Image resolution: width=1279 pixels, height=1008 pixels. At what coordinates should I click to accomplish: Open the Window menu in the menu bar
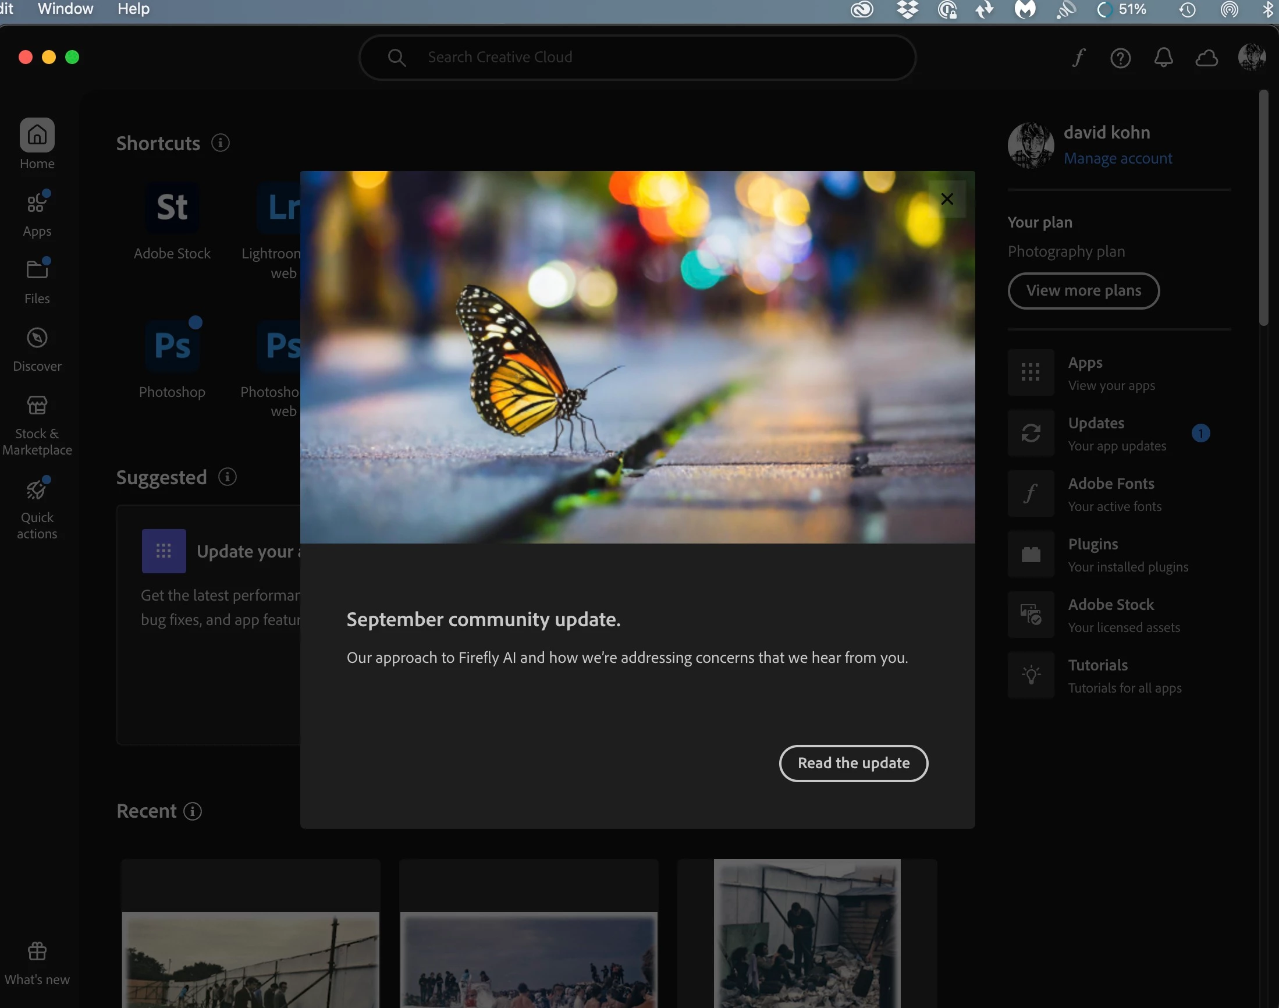65,9
